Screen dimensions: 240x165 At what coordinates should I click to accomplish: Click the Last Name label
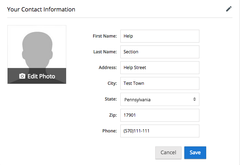[105, 52]
